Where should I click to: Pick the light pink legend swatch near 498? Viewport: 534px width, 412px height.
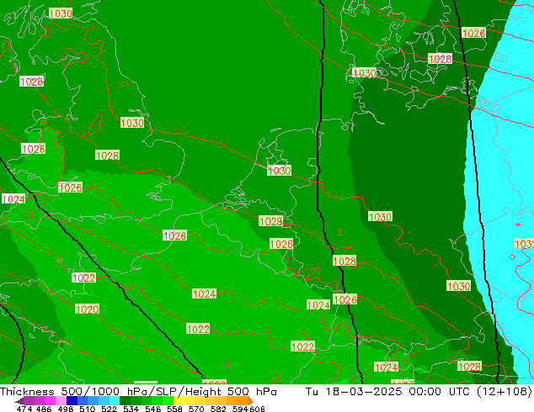61,401
